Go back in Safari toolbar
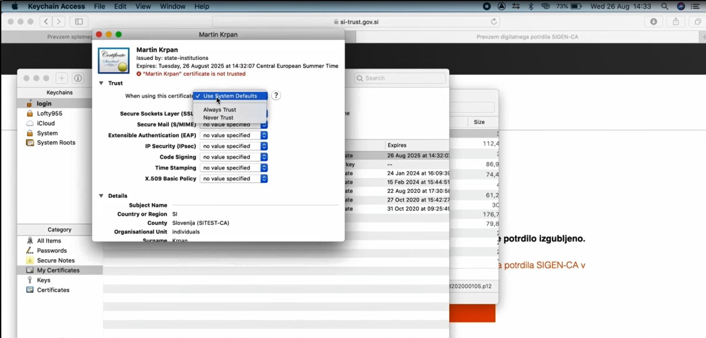 pos(46,22)
